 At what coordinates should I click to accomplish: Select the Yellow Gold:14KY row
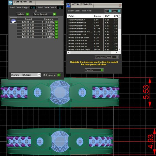pos(93,25)
